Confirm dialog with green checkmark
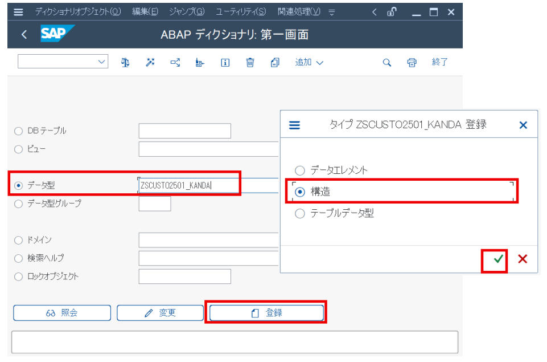The image size is (547, 362). point(498,259)
